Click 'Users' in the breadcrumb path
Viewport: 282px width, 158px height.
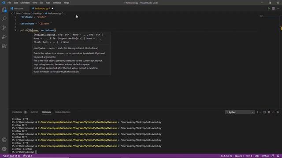(x=19, y=14)
